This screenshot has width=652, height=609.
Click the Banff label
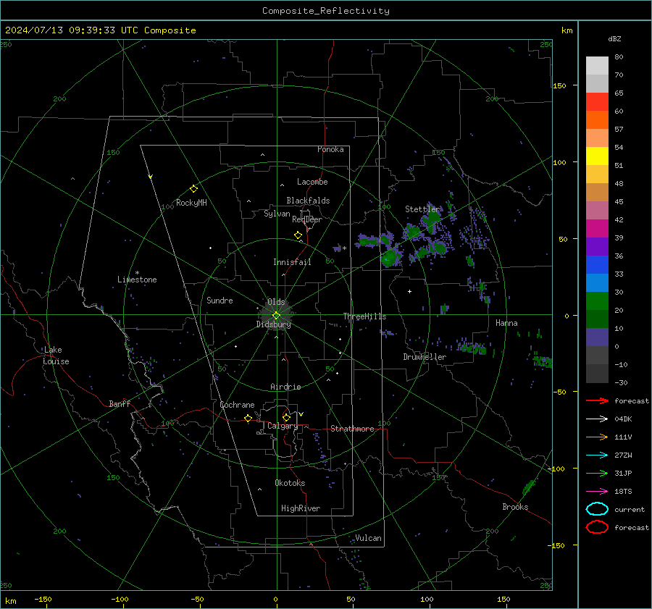(120, 403)
